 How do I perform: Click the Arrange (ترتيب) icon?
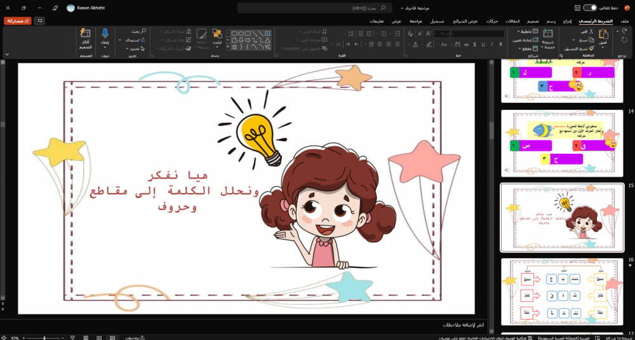tap(217, 34)
